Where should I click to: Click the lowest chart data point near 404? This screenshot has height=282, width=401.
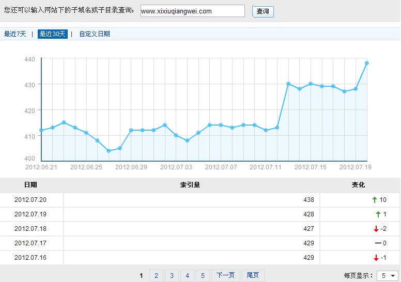(109, 151)
